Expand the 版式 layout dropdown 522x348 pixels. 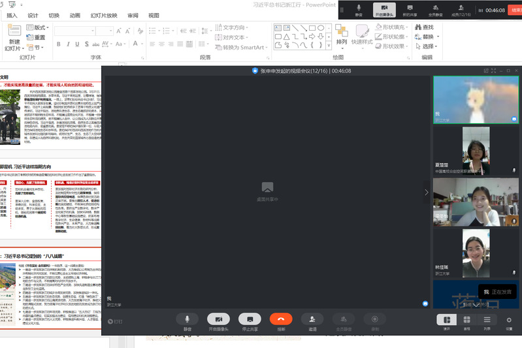(38, 27)
